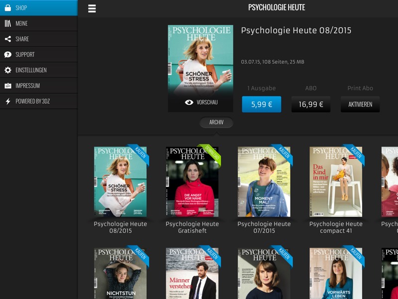
Task: Select the Männer verstehen issue cover
Action: tap(192, 273)
